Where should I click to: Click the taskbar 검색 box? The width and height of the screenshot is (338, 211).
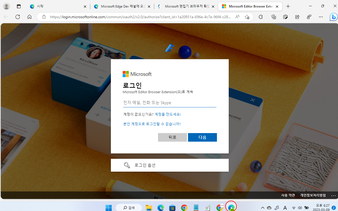pyautogui.click(x=129, y=208)
